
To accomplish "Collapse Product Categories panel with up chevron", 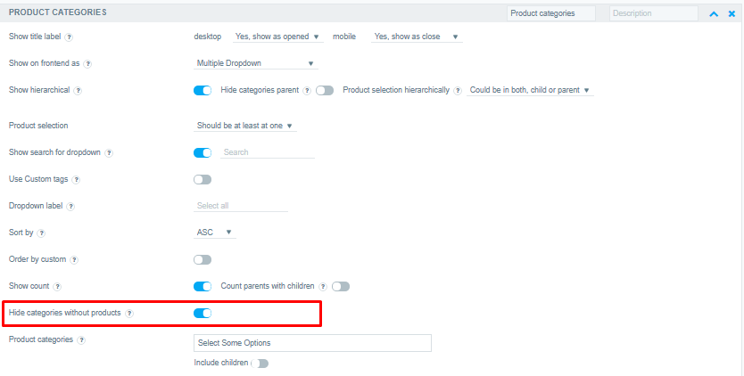I will point(714,13).
